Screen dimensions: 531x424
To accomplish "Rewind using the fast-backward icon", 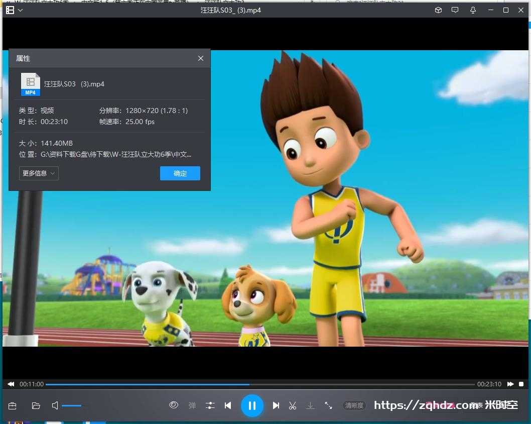I will 11,384.
